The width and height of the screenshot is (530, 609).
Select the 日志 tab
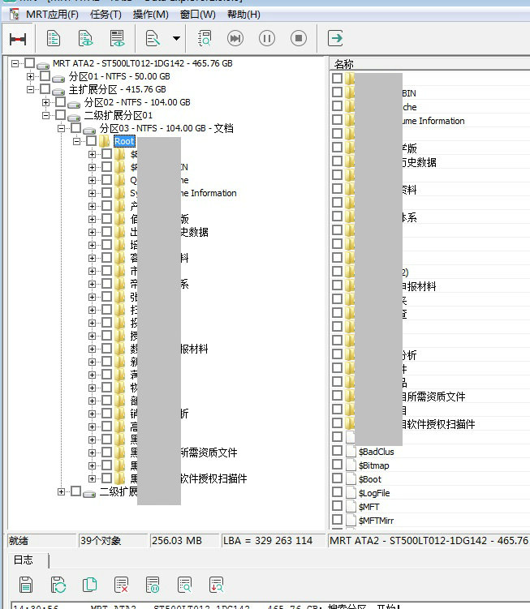(x=24, y=560)
